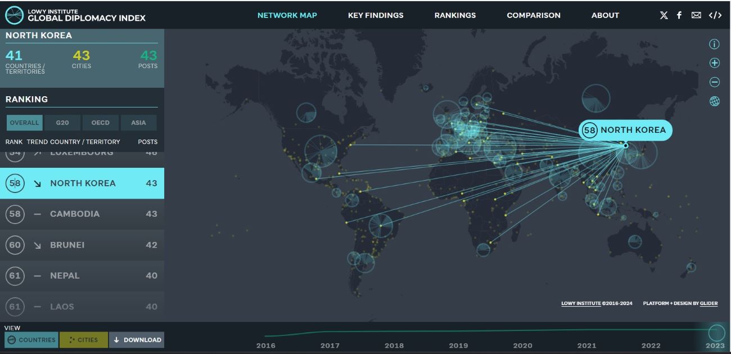Select Brunei in the ranking list
This screenshot has height=354, width=731.
[x=82, y=245]
